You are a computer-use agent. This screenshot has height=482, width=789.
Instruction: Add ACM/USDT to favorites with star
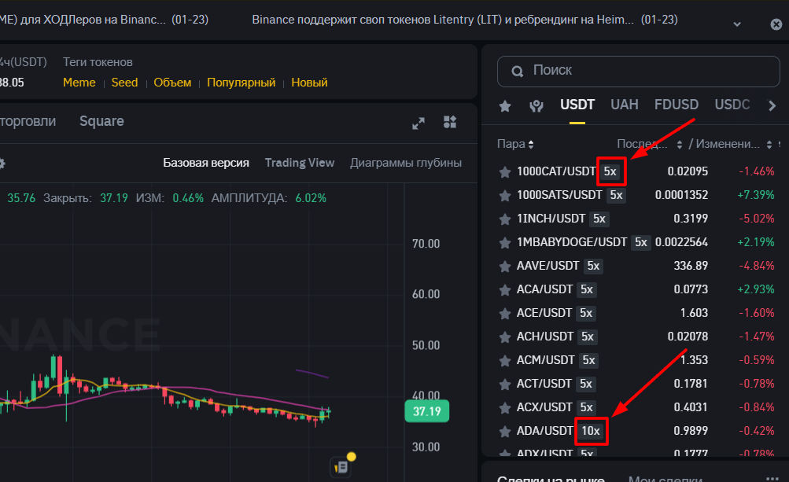(505, 360)
